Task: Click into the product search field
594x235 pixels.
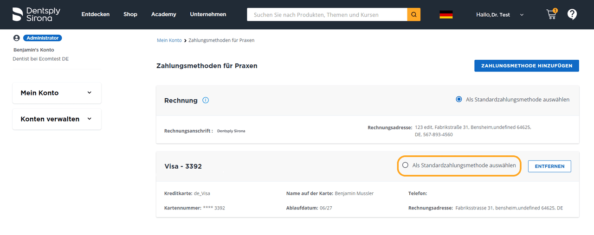Action: point(327,14)
